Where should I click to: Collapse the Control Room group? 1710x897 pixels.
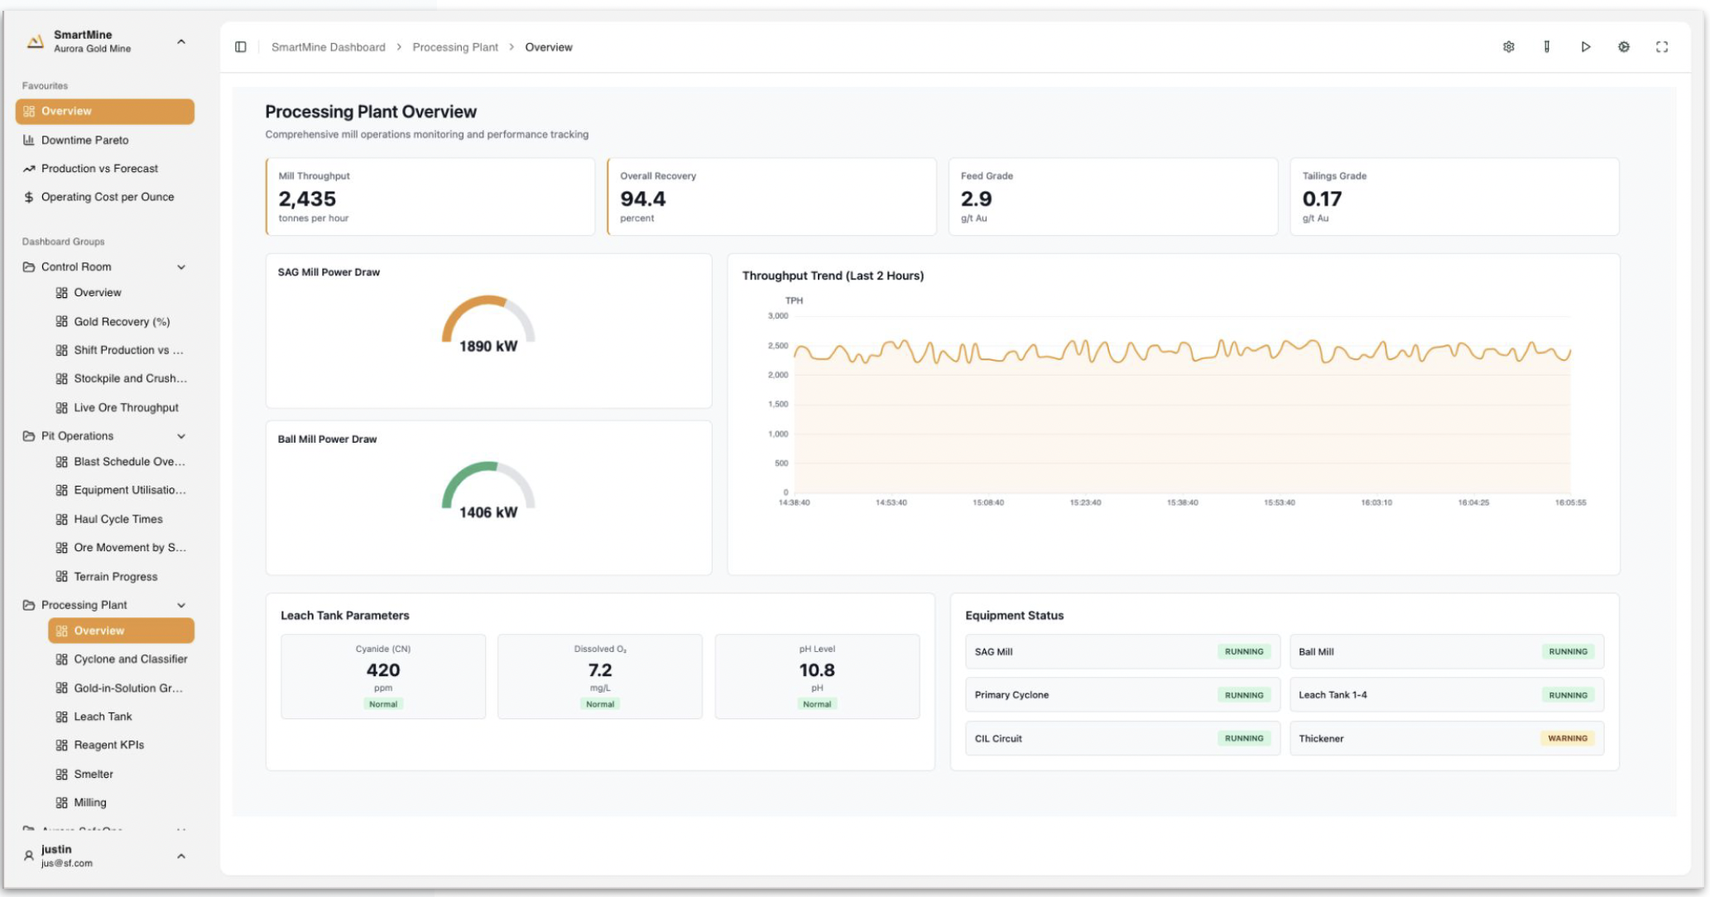click(x=181, y=267)
